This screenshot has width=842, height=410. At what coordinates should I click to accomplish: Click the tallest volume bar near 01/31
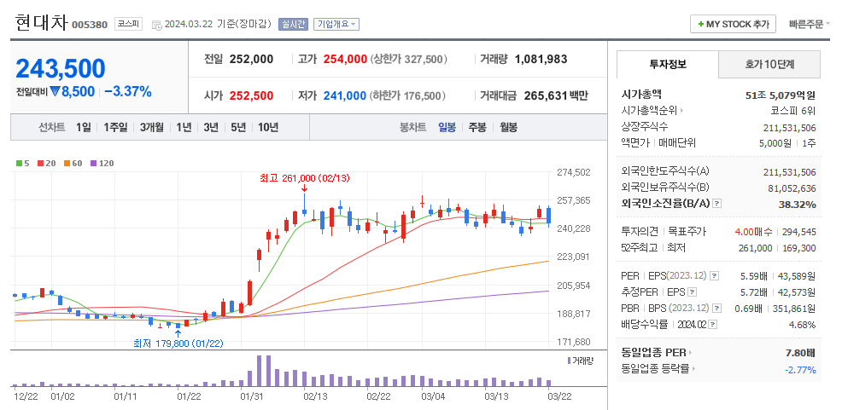(x=259, y=371)
